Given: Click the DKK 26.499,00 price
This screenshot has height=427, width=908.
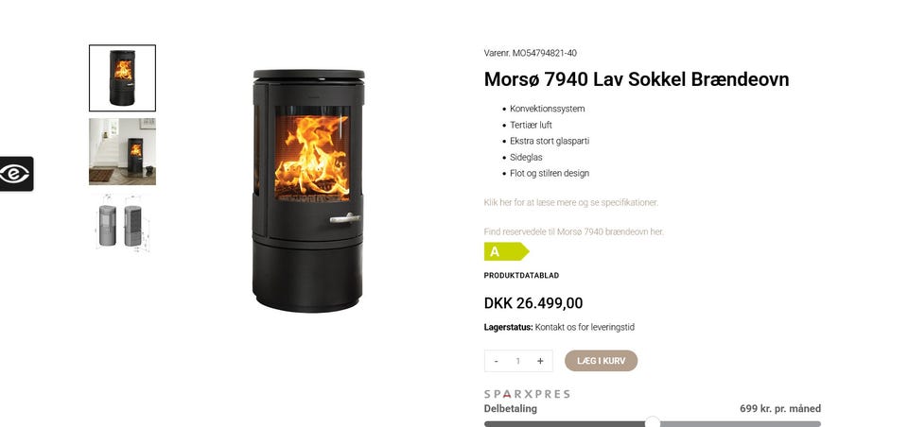Looking at the screenshot, I should click(x=533, y=303).
